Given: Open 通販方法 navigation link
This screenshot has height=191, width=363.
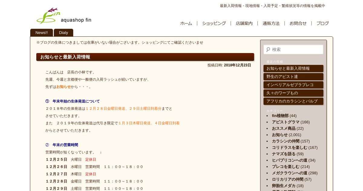Looking at the screenshot, I should (271, 23).
